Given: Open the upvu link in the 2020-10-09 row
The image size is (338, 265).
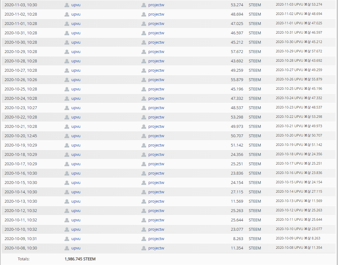Looking at the screenshot, I should click(76, 239).
